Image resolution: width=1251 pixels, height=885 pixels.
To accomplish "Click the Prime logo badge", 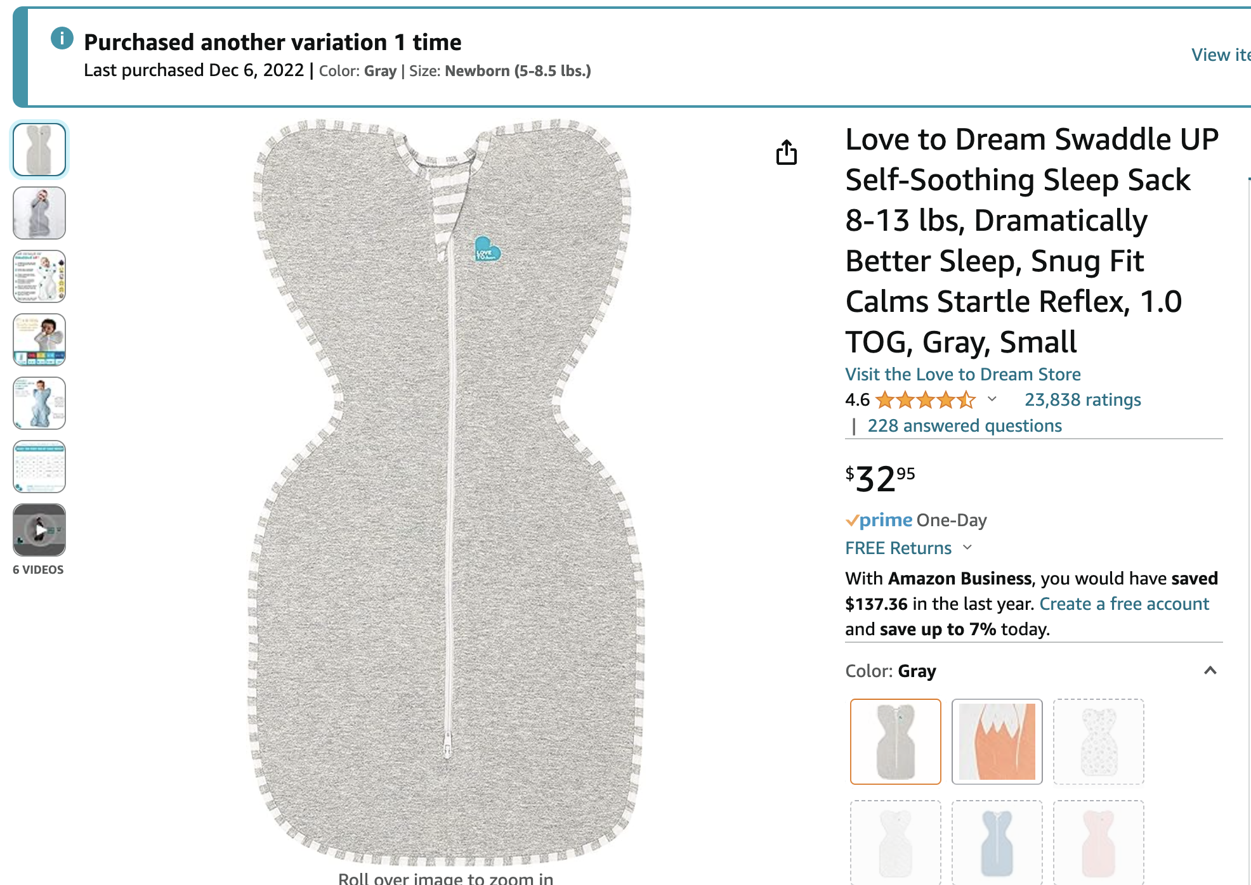I will [879, 520].
